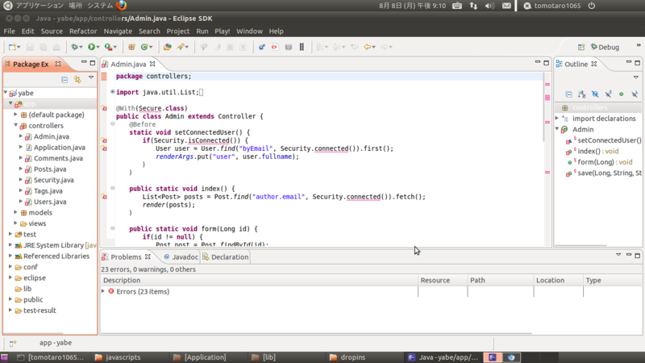
Task: Click the New Java Class icon
Action: click(144, 47)
